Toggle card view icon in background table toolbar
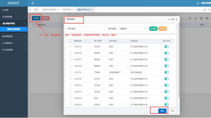 pyautogui.click(x=201, y=18)
